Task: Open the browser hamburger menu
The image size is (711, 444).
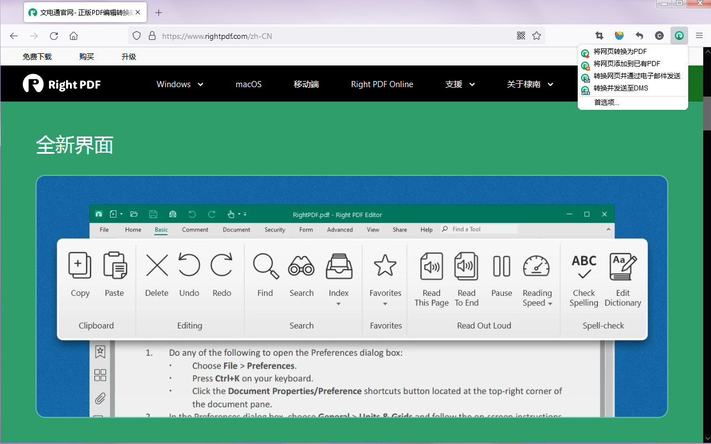Action: coord(699,36)
